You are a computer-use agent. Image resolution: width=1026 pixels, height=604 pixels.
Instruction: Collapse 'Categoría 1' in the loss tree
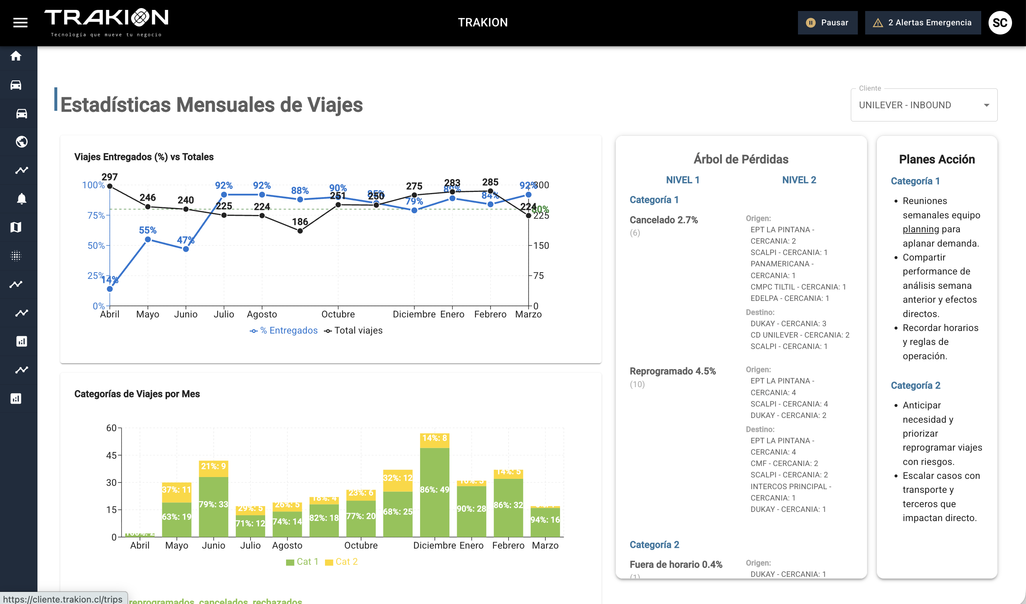654,199
